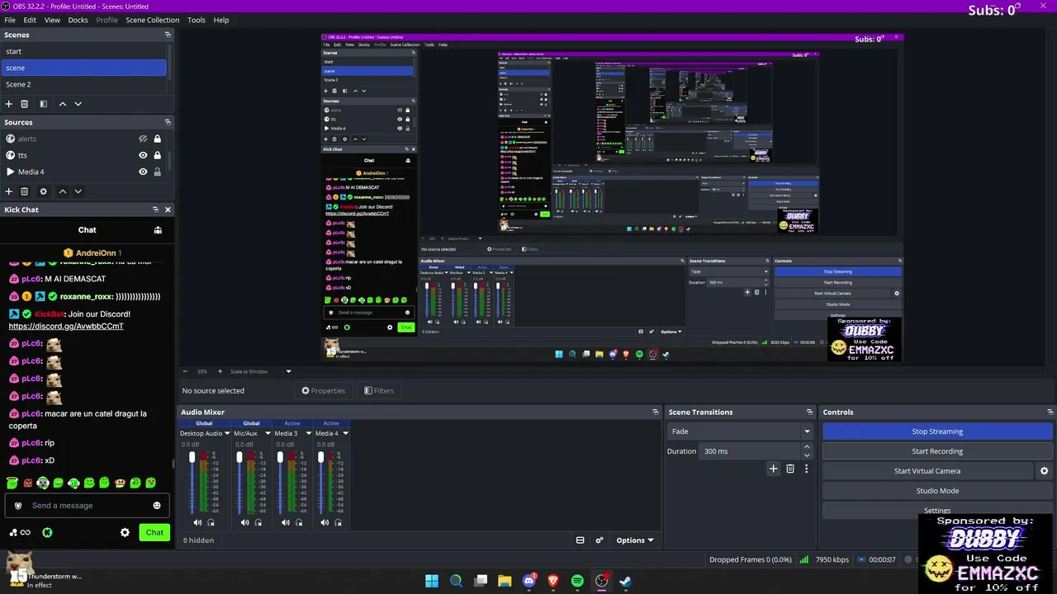
Task: Open the Scene Collection menu
Action: (152, 20)
